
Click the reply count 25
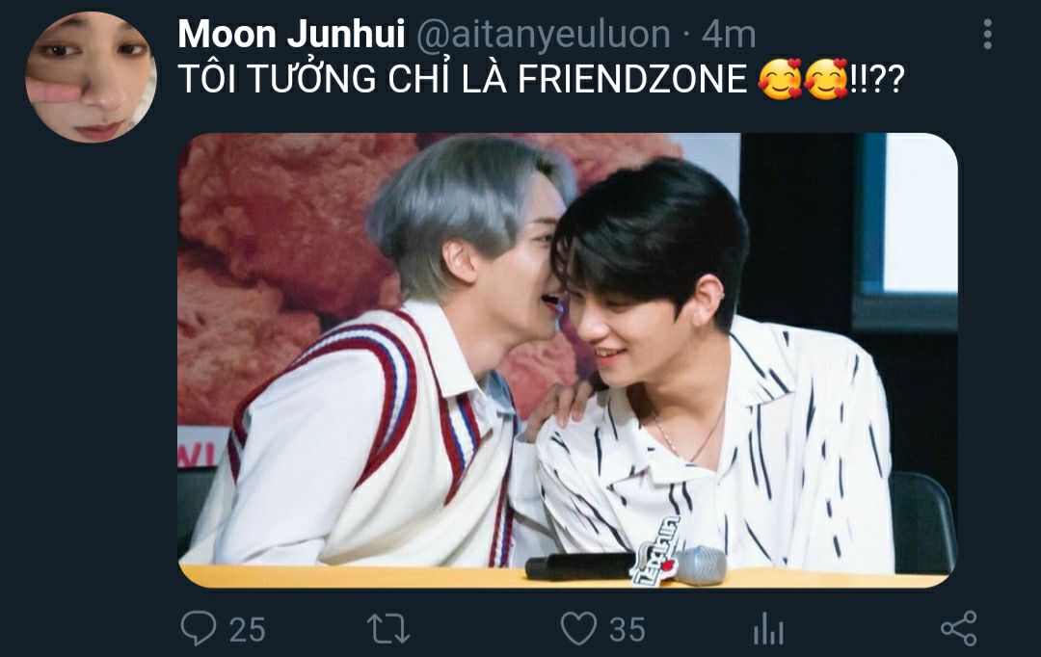tap(247, 629)
